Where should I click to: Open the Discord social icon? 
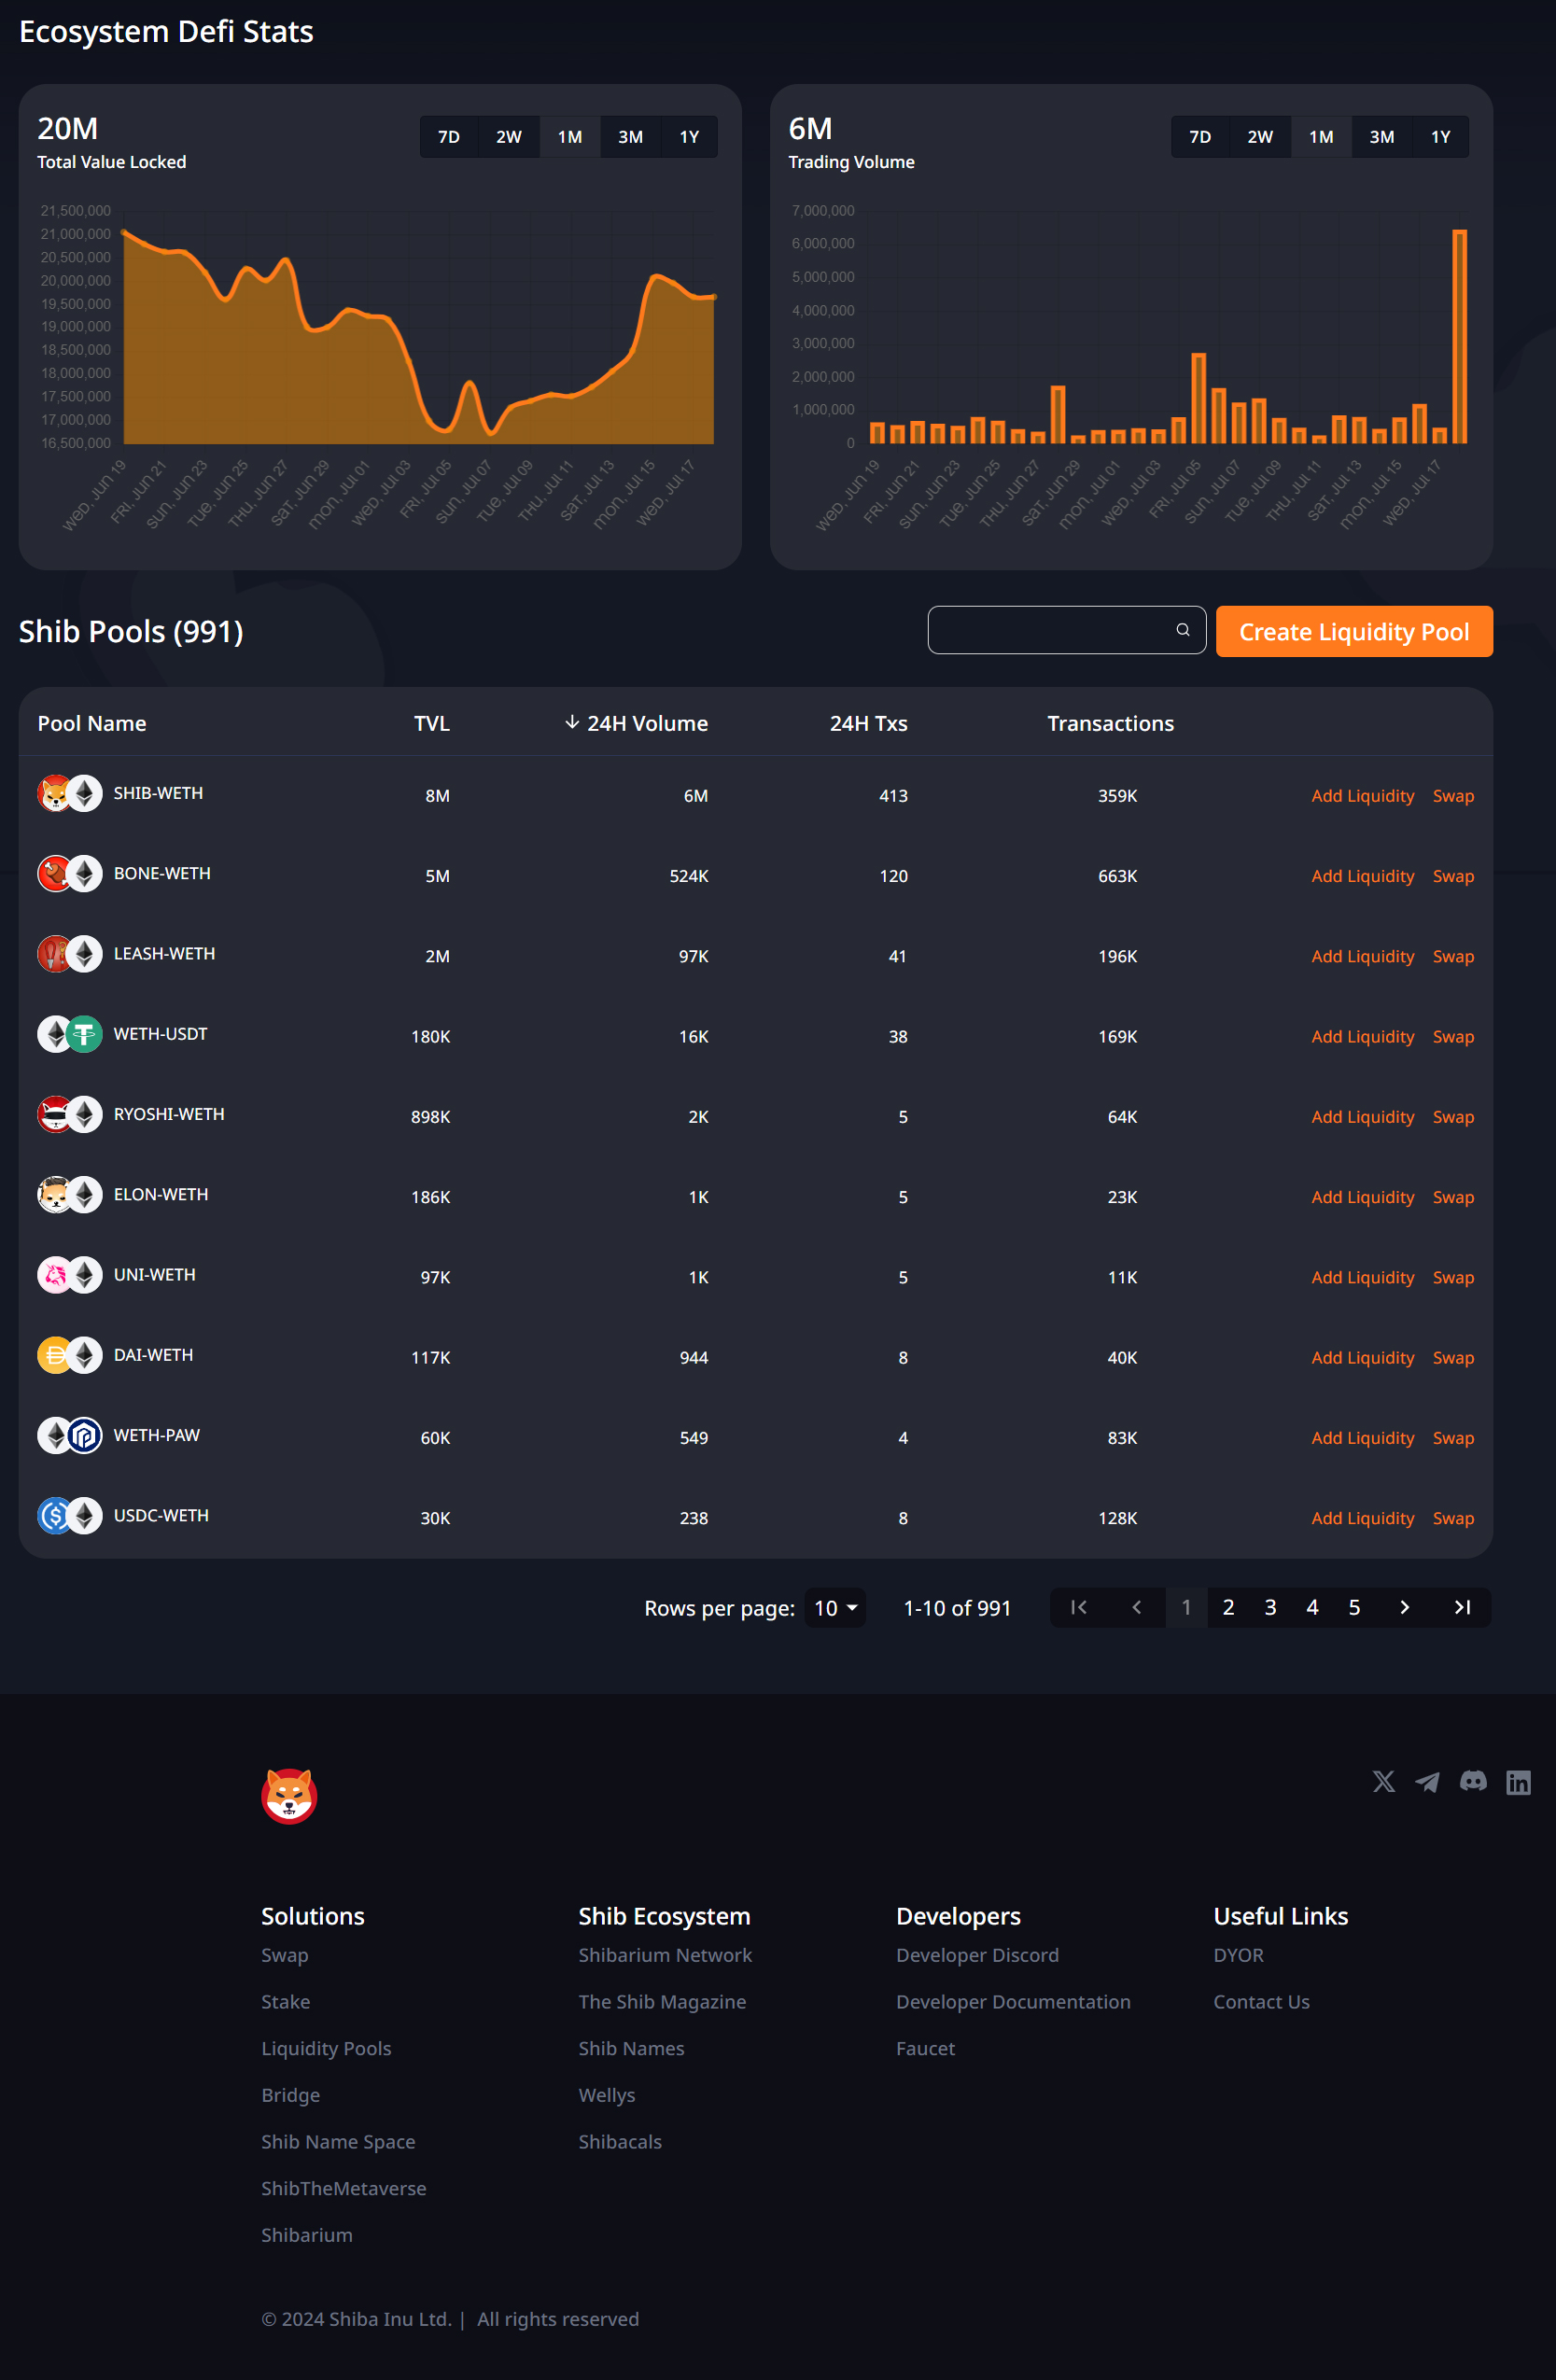pyautogui.click(x=1473, y=1781)
